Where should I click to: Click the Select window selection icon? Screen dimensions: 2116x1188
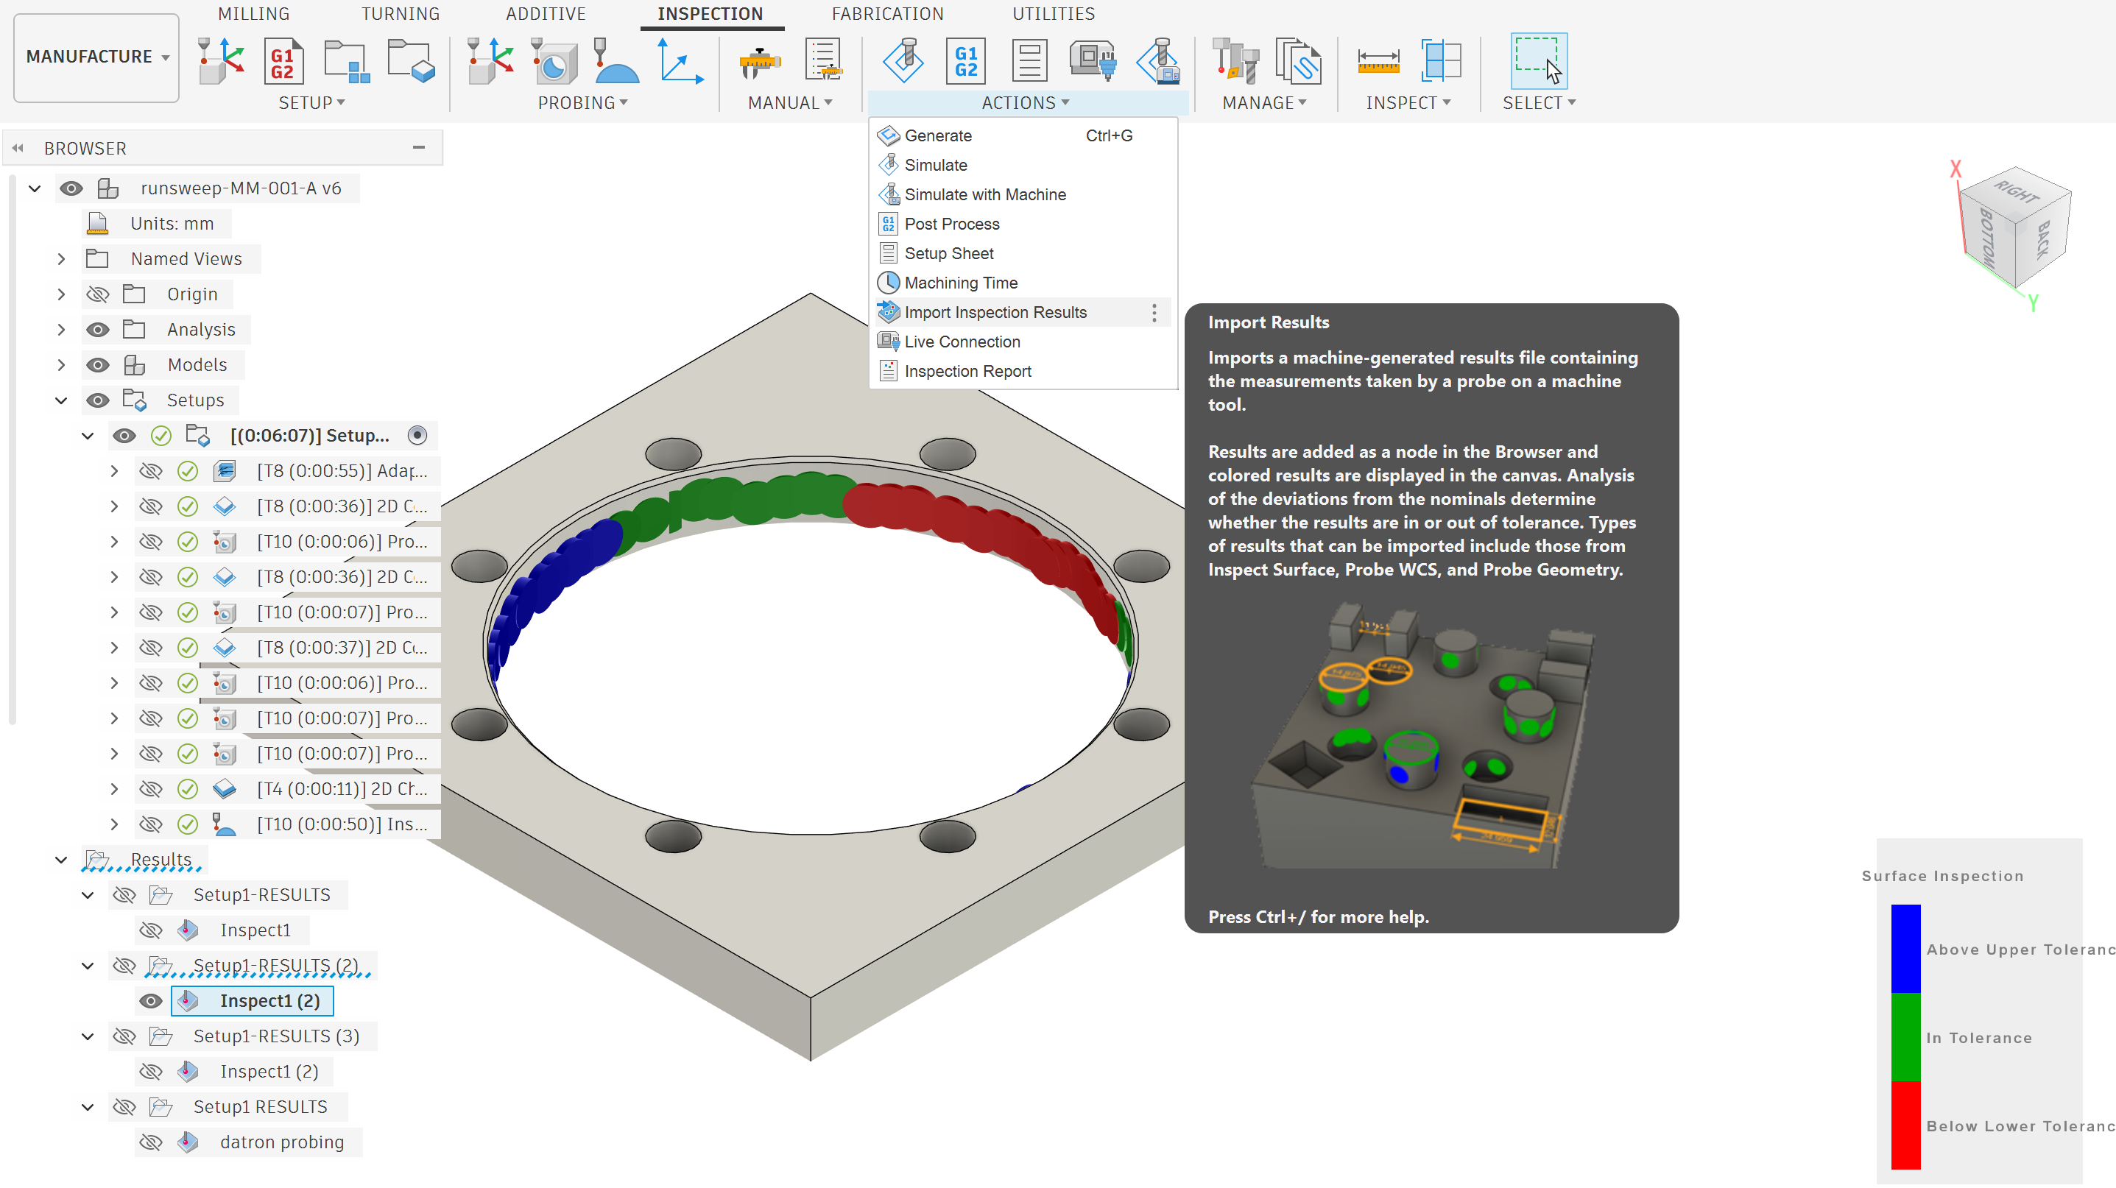tap(1539, 62)
